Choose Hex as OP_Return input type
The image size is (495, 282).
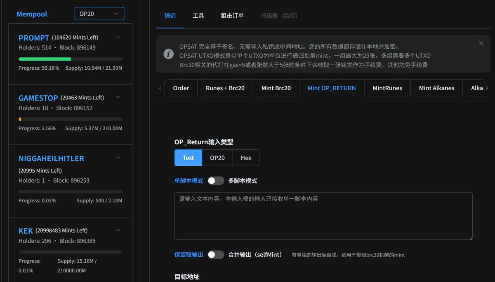(x=246, y=158)
